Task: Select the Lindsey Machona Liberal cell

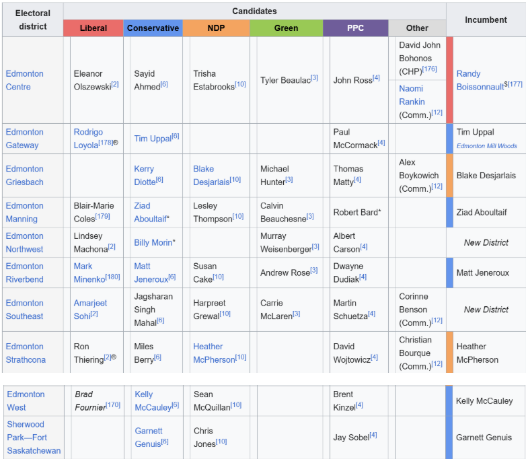Action: [97, 243]
